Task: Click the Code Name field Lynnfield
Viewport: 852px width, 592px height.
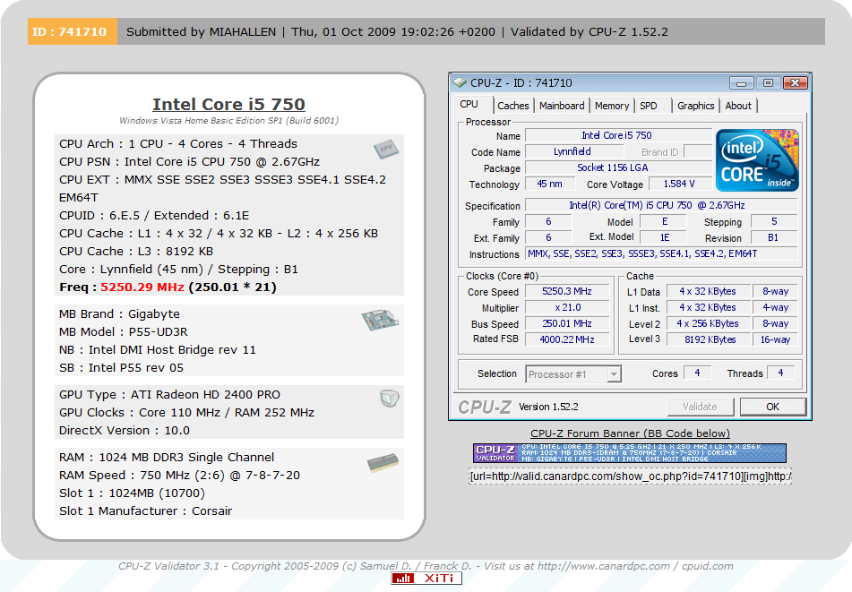Action: click(572, 151)
